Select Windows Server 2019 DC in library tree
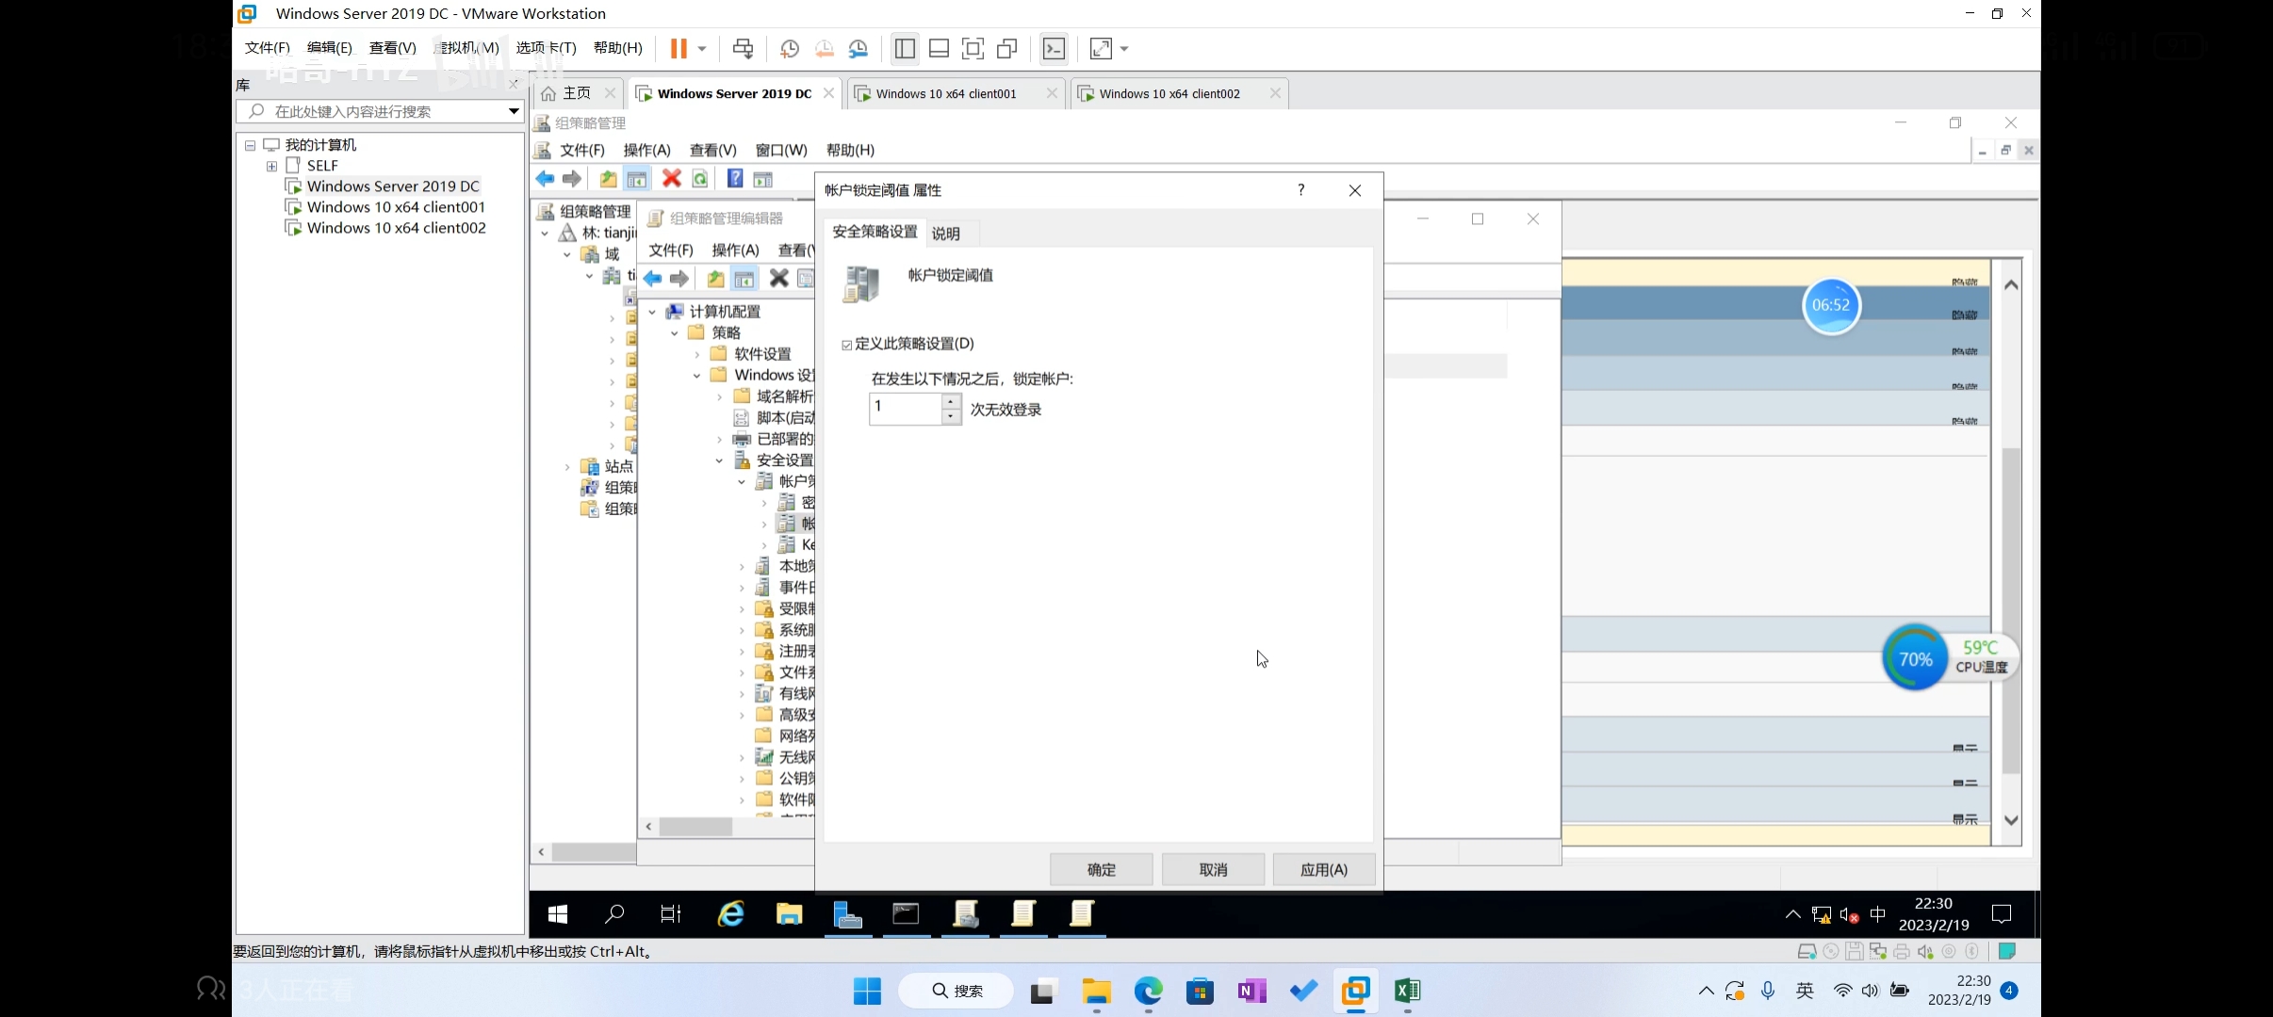Viewport: 2273px width, 1017px height. tap(393, 186)
